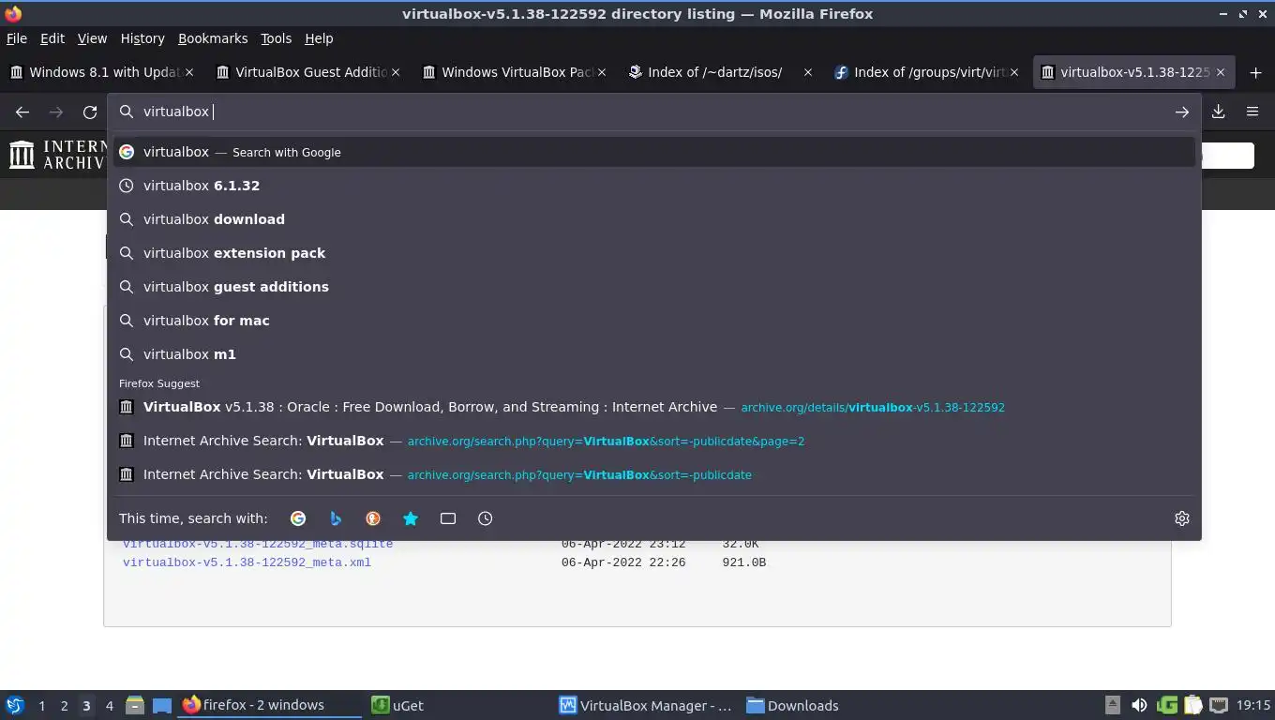Open the File menu
1275x720 pixels.
(x=17, y=38)
